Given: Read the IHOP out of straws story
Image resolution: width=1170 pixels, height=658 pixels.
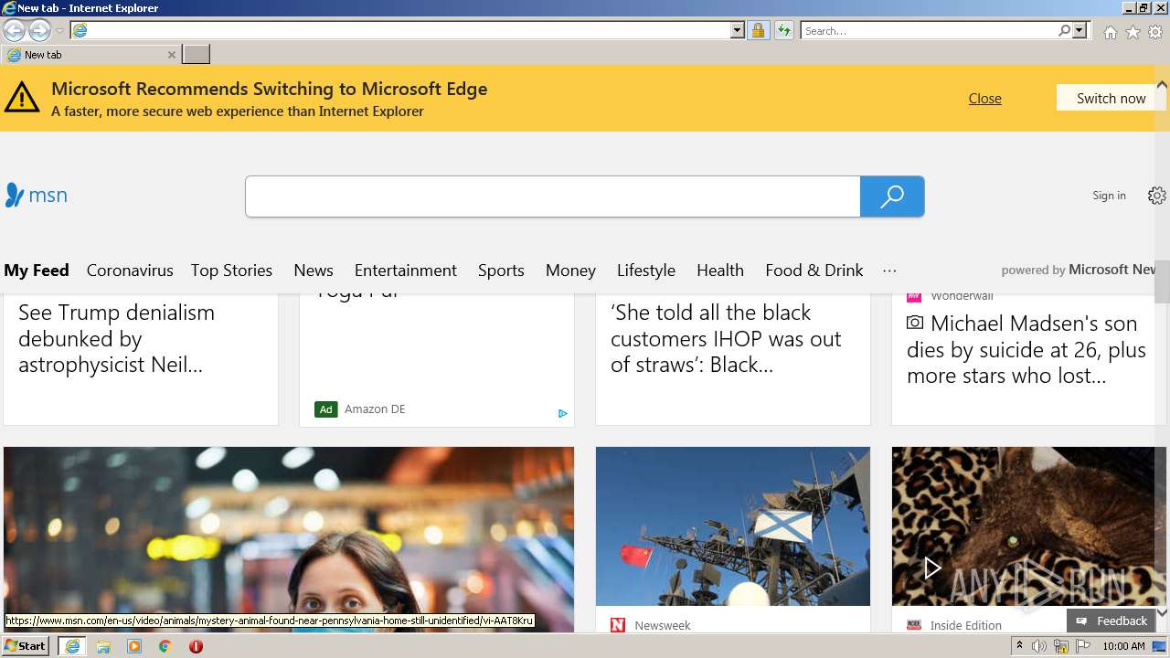Looking at the screenshot, I should click(726, 339).
